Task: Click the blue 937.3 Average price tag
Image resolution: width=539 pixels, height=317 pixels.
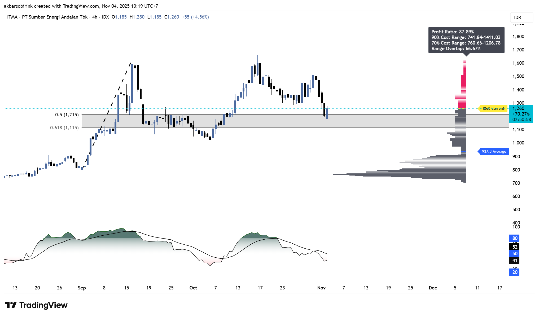Action: point(494,152)
